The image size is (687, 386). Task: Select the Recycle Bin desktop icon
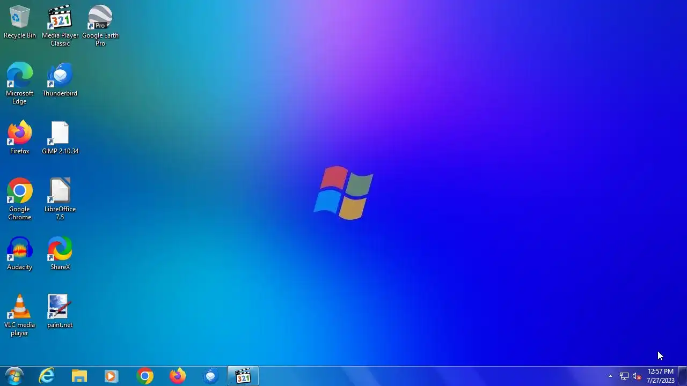click(x=20, y=23)
